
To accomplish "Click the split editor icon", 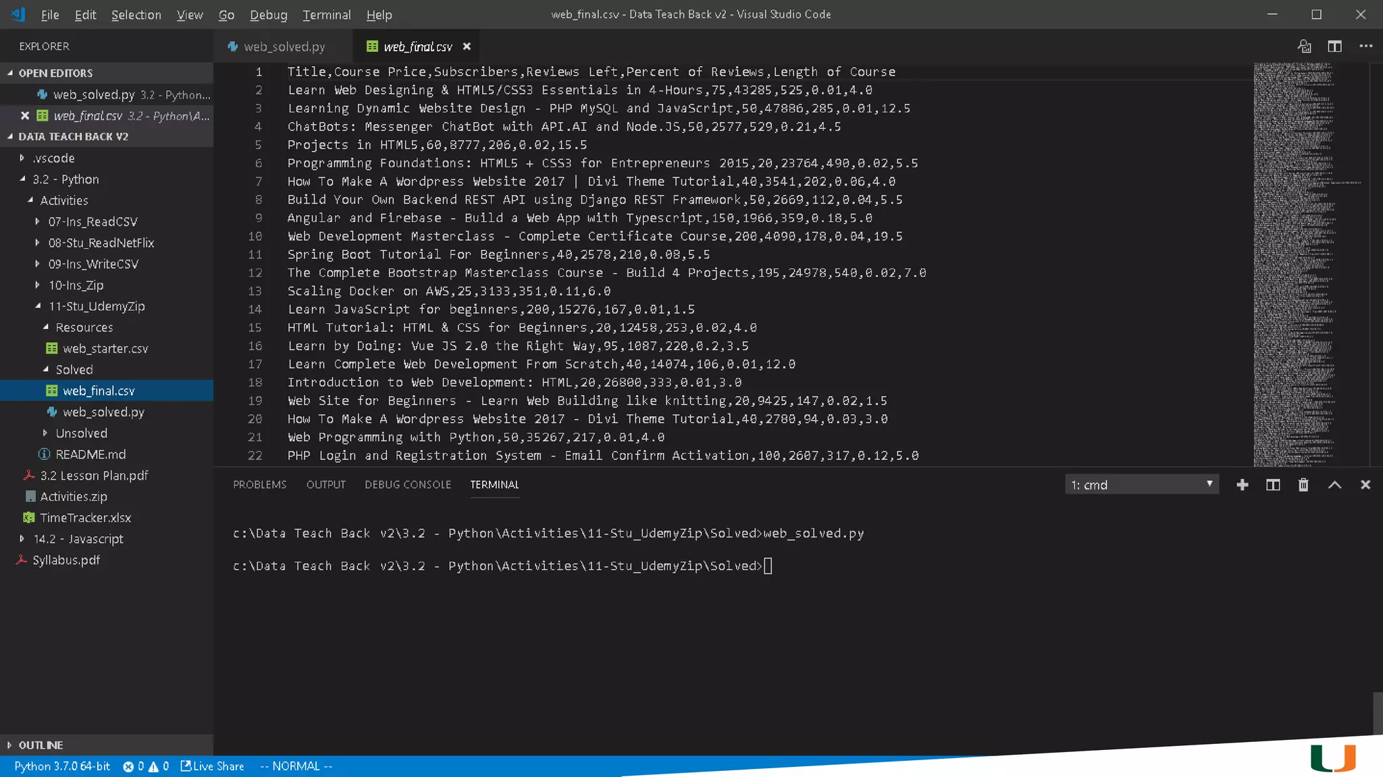I will pyautogui.click(x=1334, y=47).
